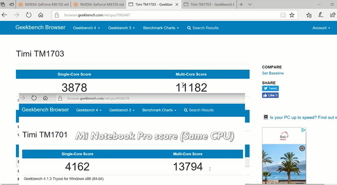Open Geekbench Browser link in overlay navbar

[x=45, y=110]
